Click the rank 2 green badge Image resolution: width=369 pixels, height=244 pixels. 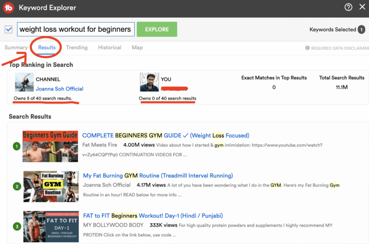pos(17,187)
